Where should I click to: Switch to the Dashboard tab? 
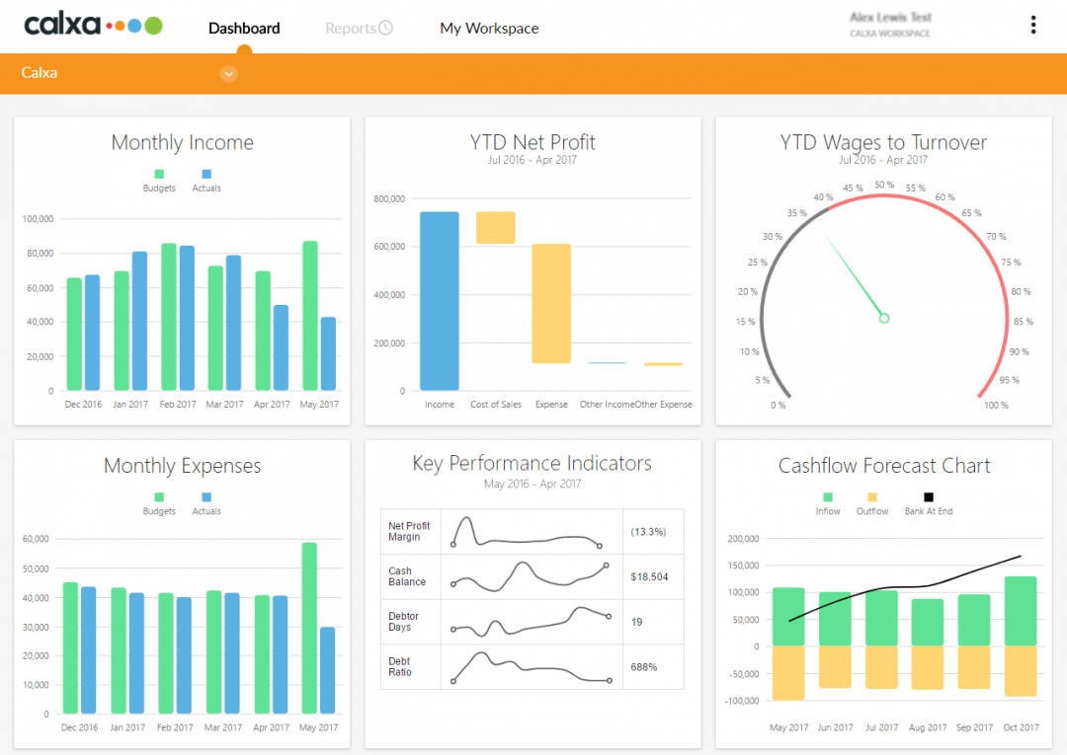coord(243,28)
